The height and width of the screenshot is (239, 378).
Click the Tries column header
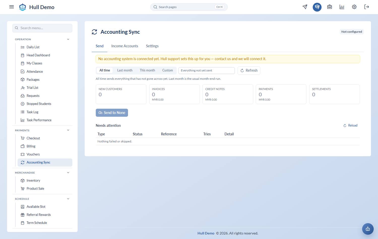click(x=207, y=134)
